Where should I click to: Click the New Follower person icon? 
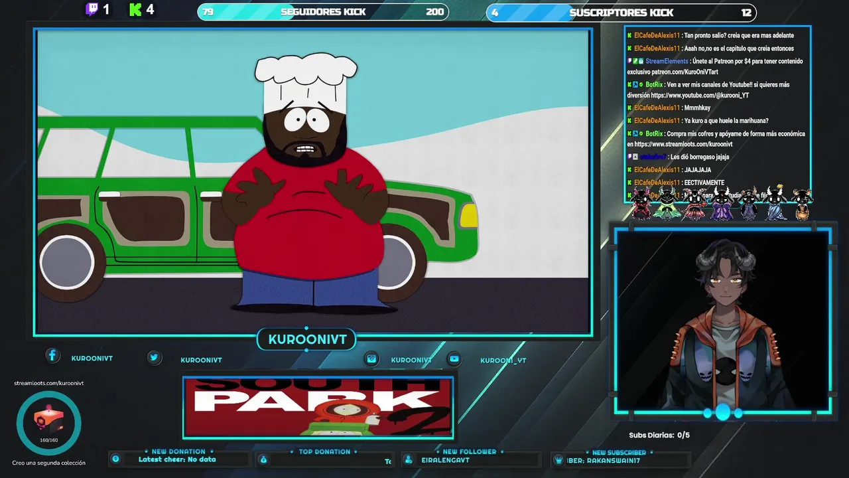(x=409, y=459)
